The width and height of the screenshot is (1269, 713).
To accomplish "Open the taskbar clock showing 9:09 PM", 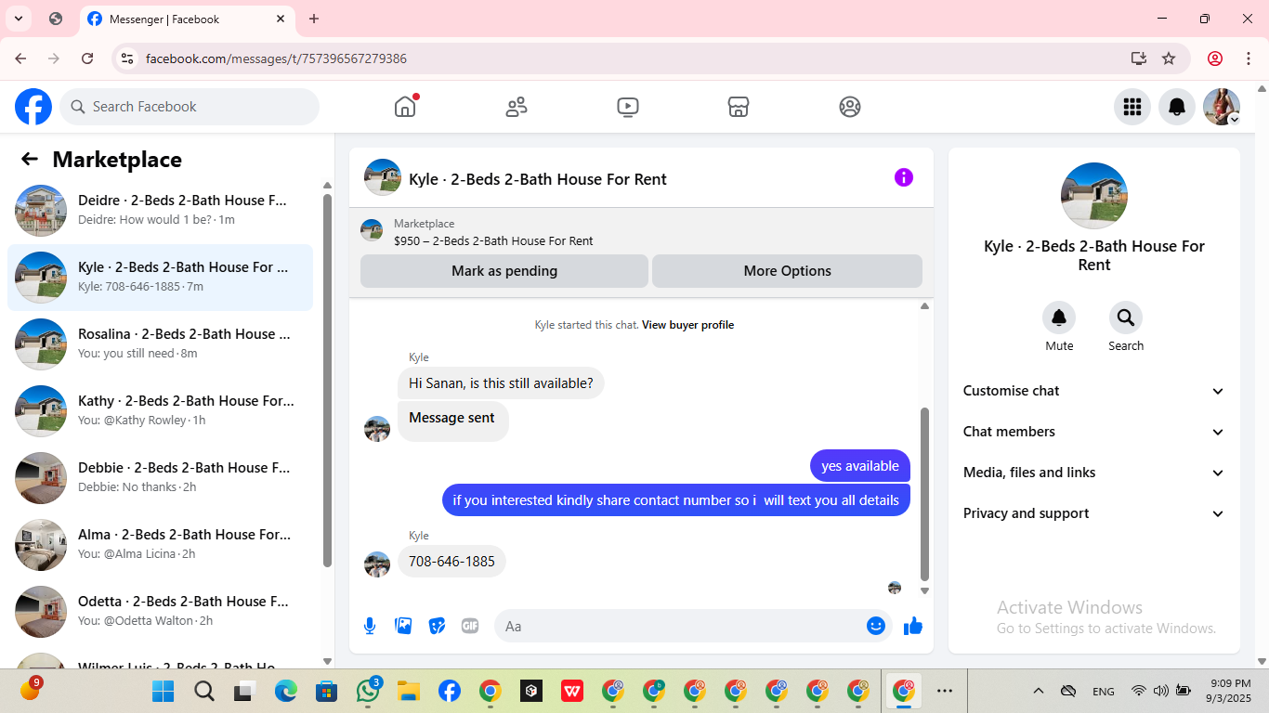I will point(1229,691).
